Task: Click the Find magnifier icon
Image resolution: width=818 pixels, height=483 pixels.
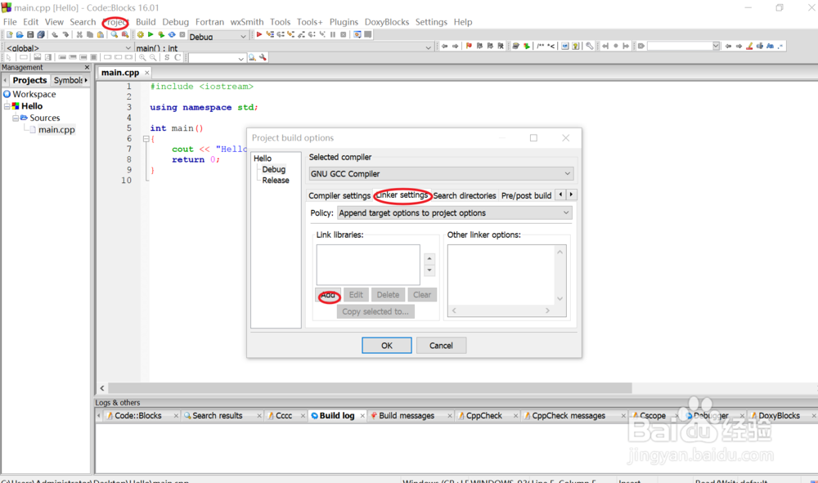Action: 115,34
